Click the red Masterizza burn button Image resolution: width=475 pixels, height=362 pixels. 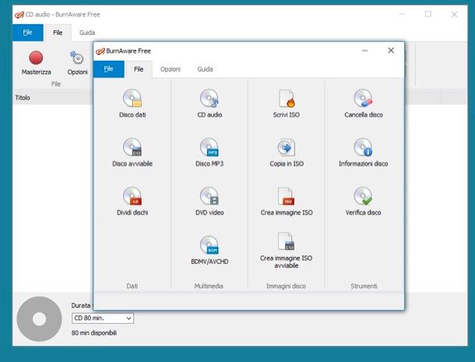(x=36, y=63)
